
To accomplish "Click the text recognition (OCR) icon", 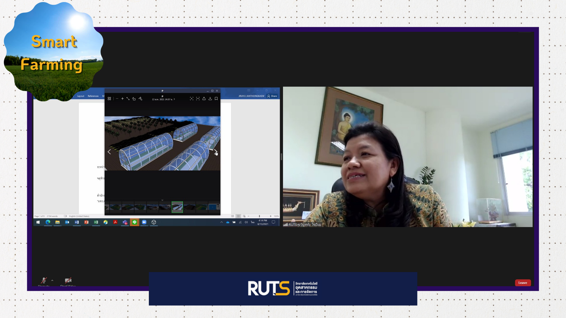I will (x=192, y=99).
